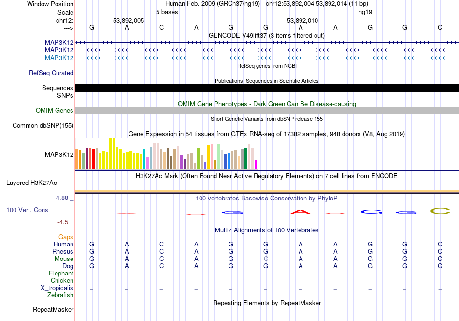Click the light-blue MAP3K12 GENCODE transcript label

[x=59, y=58]
